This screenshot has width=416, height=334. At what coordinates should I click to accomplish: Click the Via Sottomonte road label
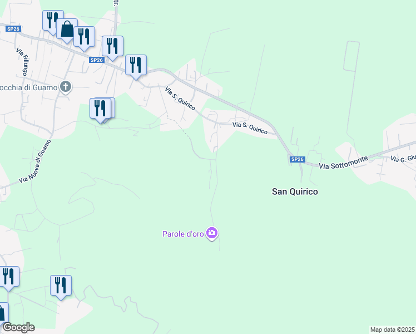(343, 163)
